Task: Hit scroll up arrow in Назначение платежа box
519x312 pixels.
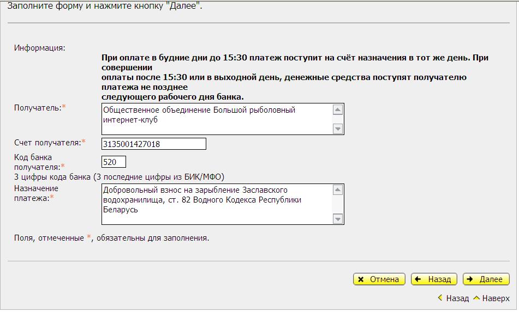Action: pyautogui.click(x=338, y=191)
